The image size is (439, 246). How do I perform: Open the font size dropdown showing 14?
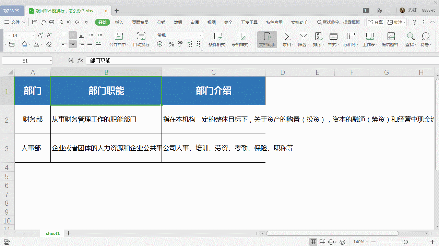[33, 35]
